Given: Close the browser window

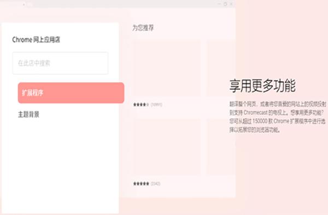Looking at the screenshot, I should point(231,4).
